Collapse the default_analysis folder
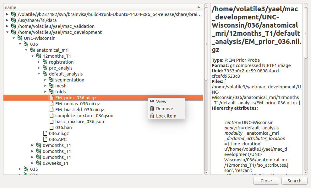This screenshot has height=188, width=311. pyautogui.click(x=39, y=74)
